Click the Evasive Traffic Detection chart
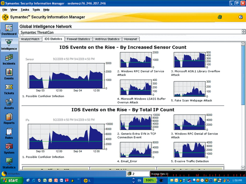This screenshot has height=184, width=246. pos(190,150)
